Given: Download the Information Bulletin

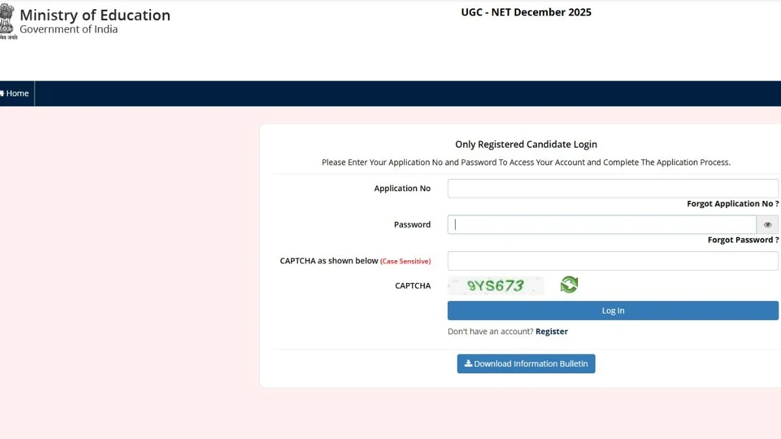Looking at the screenshot, I should 526,364.
